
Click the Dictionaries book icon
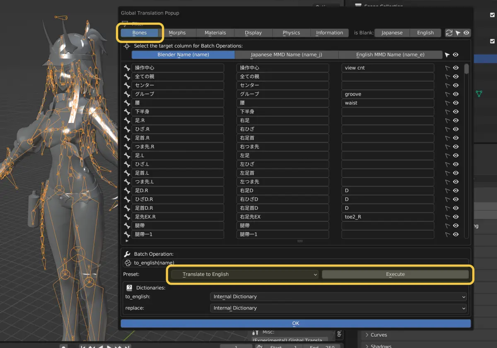tap(129, 288)
